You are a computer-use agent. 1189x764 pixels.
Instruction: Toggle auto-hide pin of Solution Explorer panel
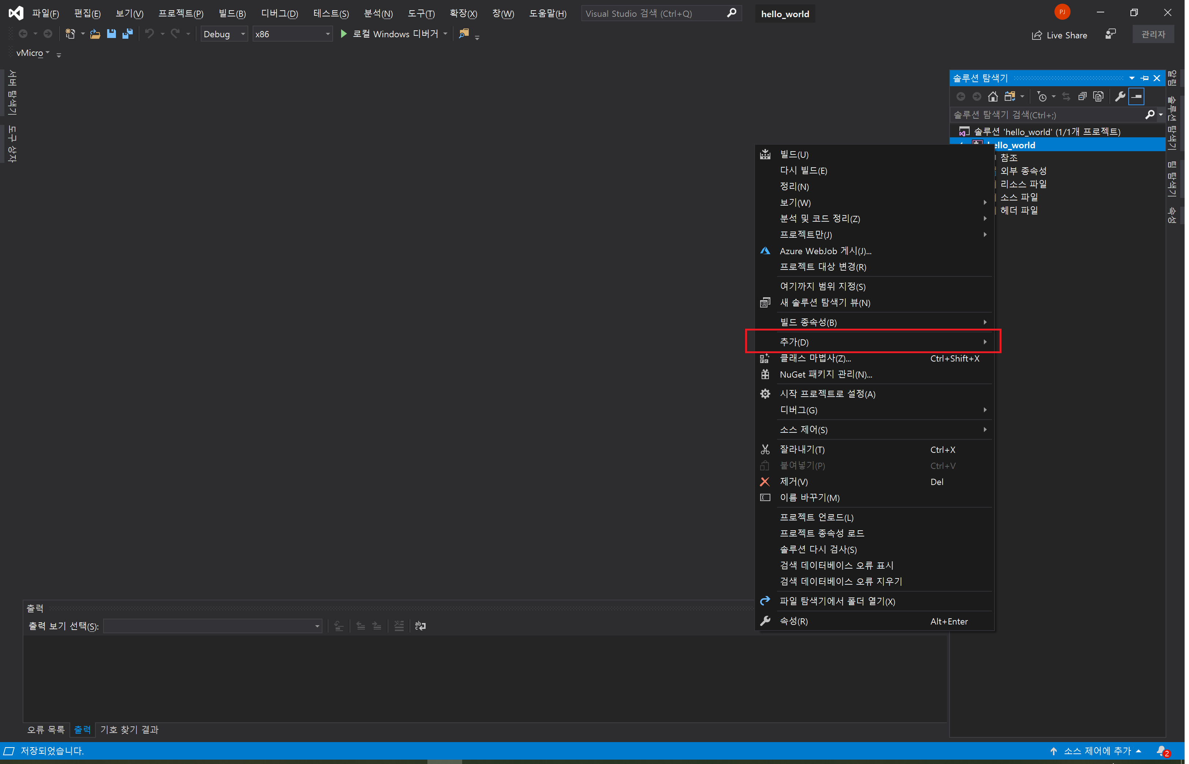[x=1145, y=78]
